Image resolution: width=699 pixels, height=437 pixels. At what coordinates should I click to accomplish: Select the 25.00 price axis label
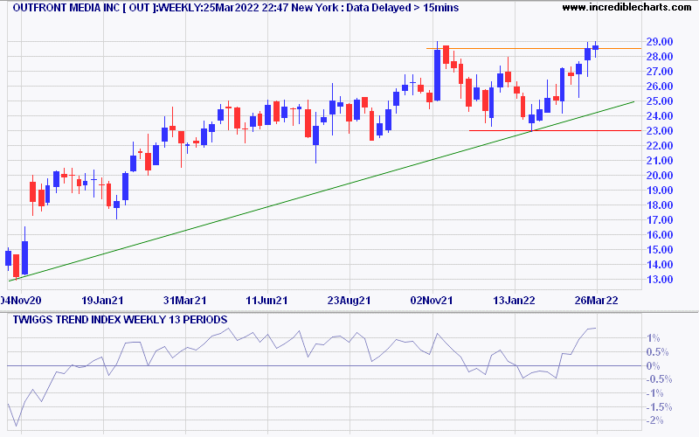tap(660, 101)
